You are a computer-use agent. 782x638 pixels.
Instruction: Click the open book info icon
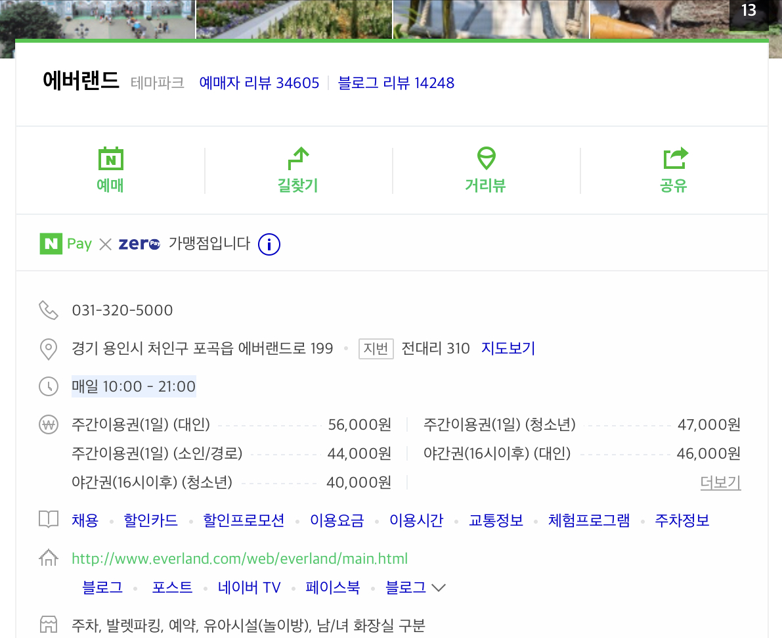point(49,519)
